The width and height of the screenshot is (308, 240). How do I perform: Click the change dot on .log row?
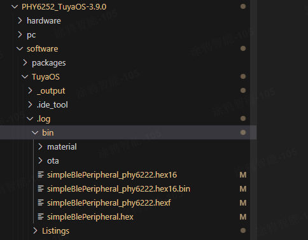tap(243, 118)
